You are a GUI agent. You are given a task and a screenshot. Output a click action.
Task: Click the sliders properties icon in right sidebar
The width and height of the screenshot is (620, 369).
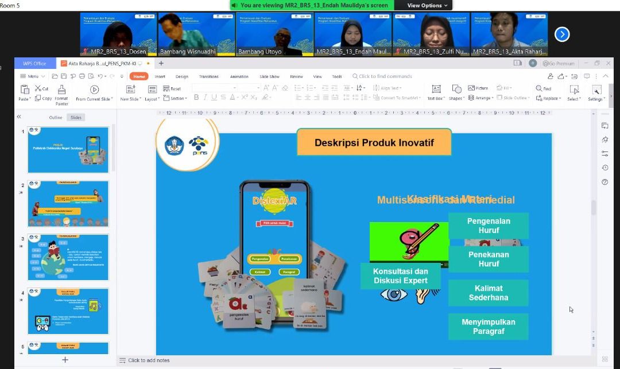(x=604, y=153)
